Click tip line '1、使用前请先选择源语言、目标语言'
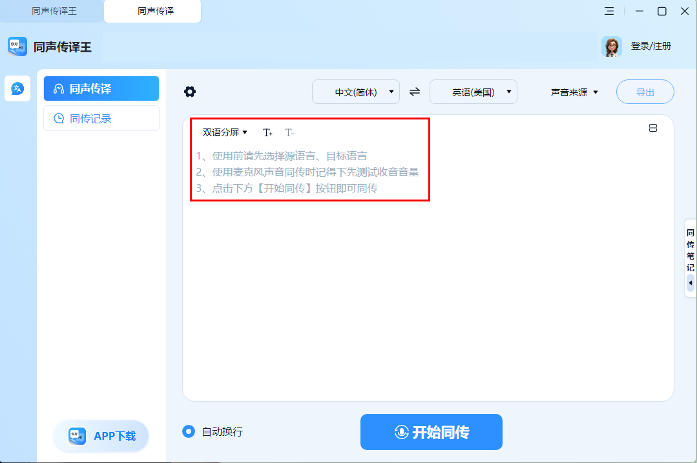The height and width of the screenshot is (463, 697). coord(282,156)
